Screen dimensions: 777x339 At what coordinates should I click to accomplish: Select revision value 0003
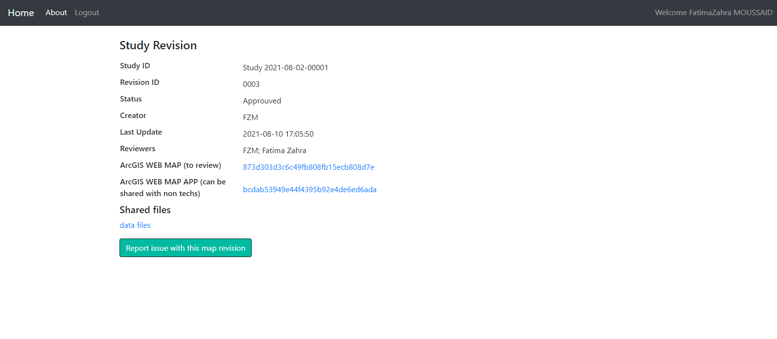click(251, 84)
